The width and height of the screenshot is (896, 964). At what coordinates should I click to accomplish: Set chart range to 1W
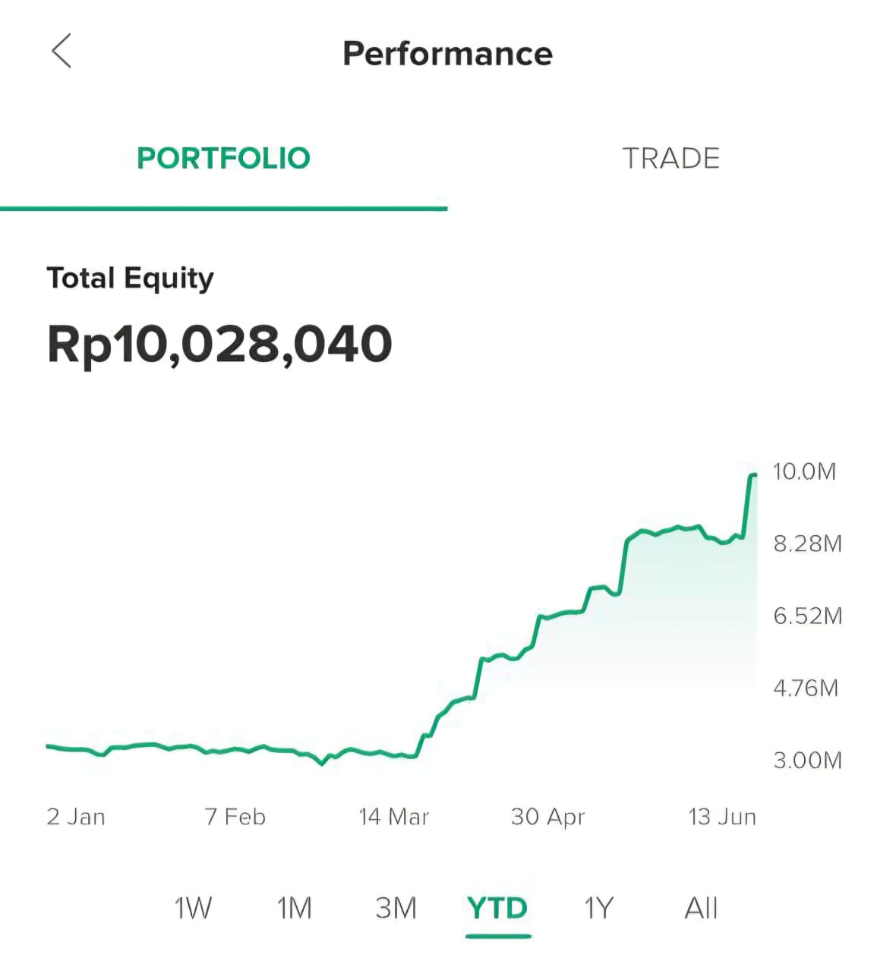coord(193,908)
